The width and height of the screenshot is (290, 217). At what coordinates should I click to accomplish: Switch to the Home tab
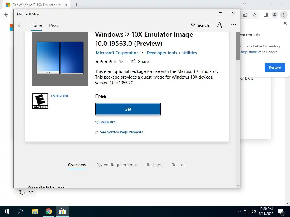click(36, 25)
